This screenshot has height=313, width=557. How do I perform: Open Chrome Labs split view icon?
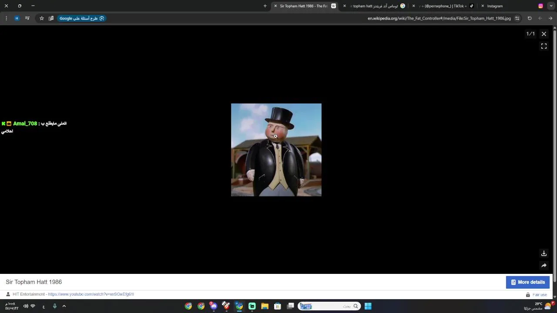click(51, 18)
